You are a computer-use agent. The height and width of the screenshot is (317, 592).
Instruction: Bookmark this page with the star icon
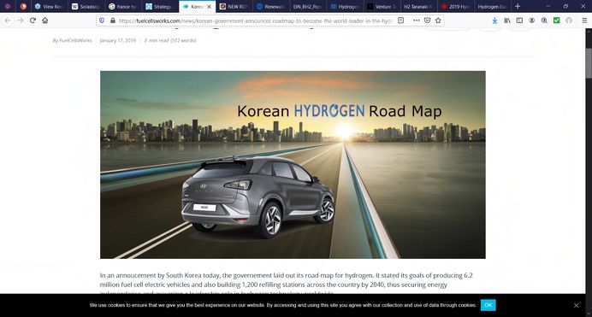pos(438,21)
